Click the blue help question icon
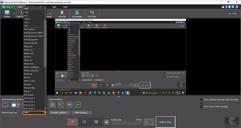Image resolution: width=241 pixels, height=128 pixels. (237, 7)
